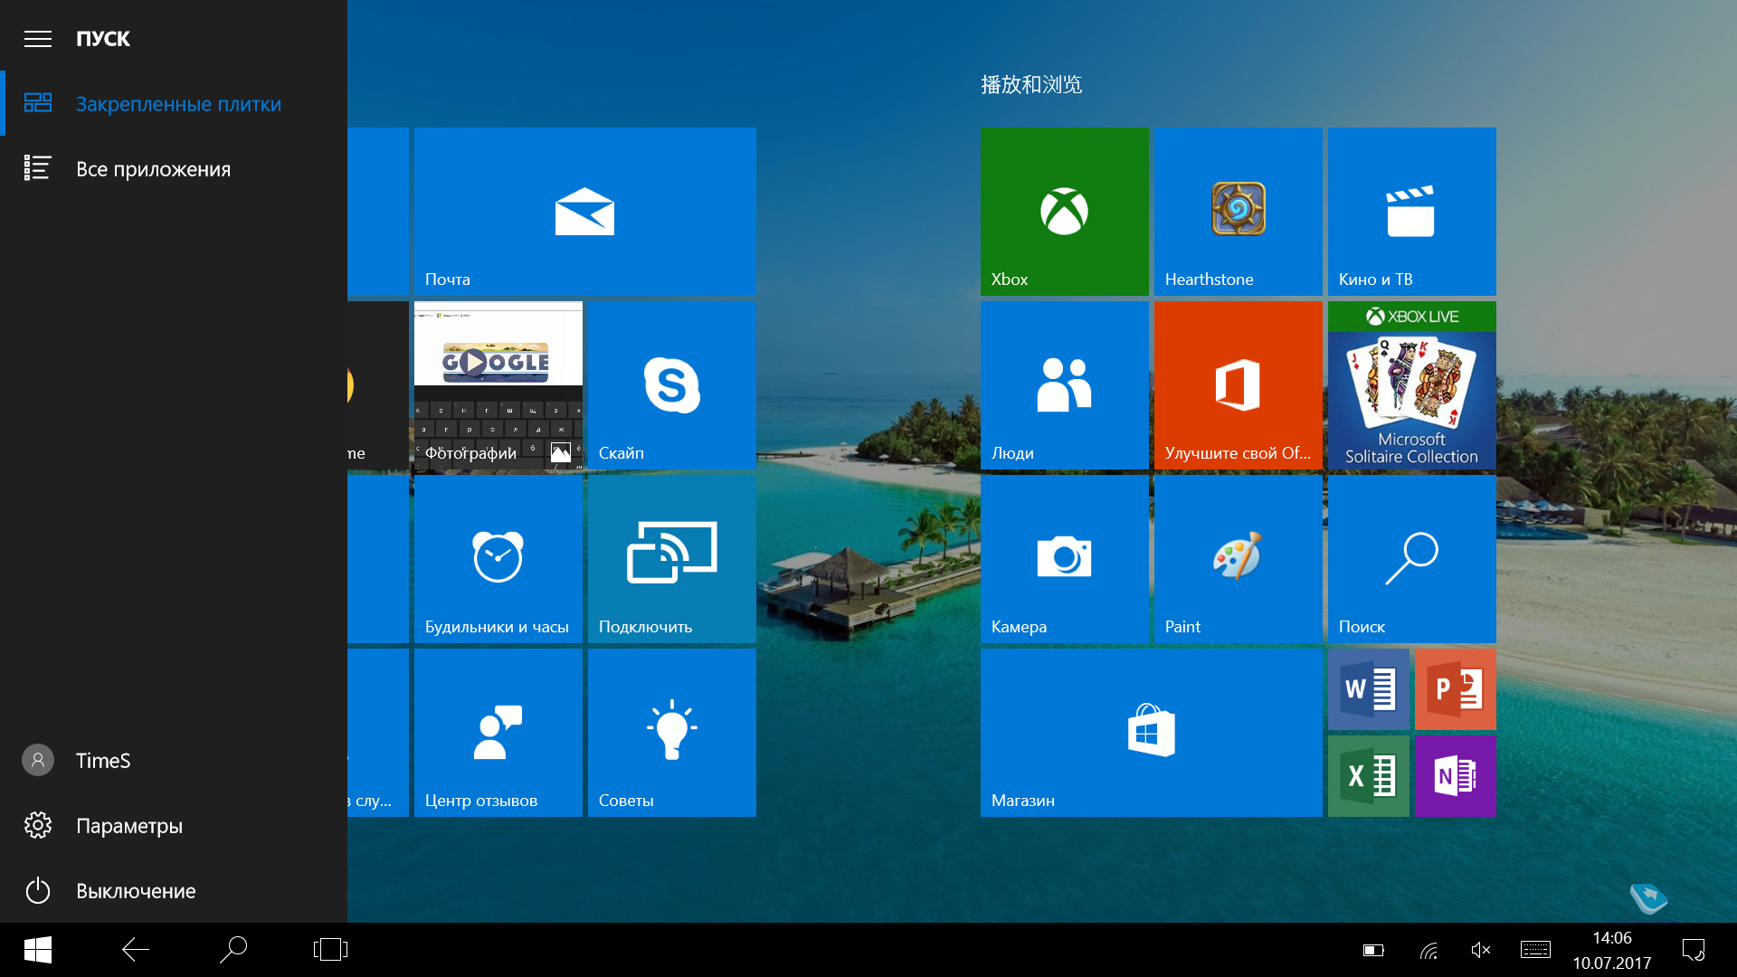Launch the Скайп tile
Image resolution: width=1737 pixels, height=977 pixels.
[671, 385]
